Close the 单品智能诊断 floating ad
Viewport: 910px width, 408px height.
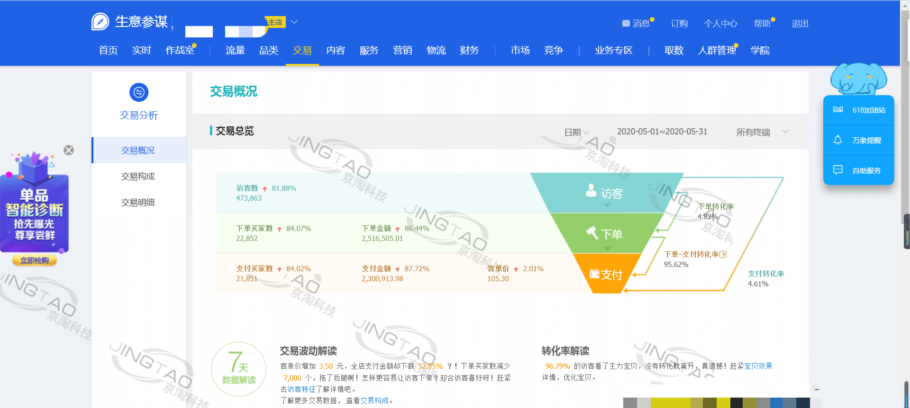[x=69, y=151]
